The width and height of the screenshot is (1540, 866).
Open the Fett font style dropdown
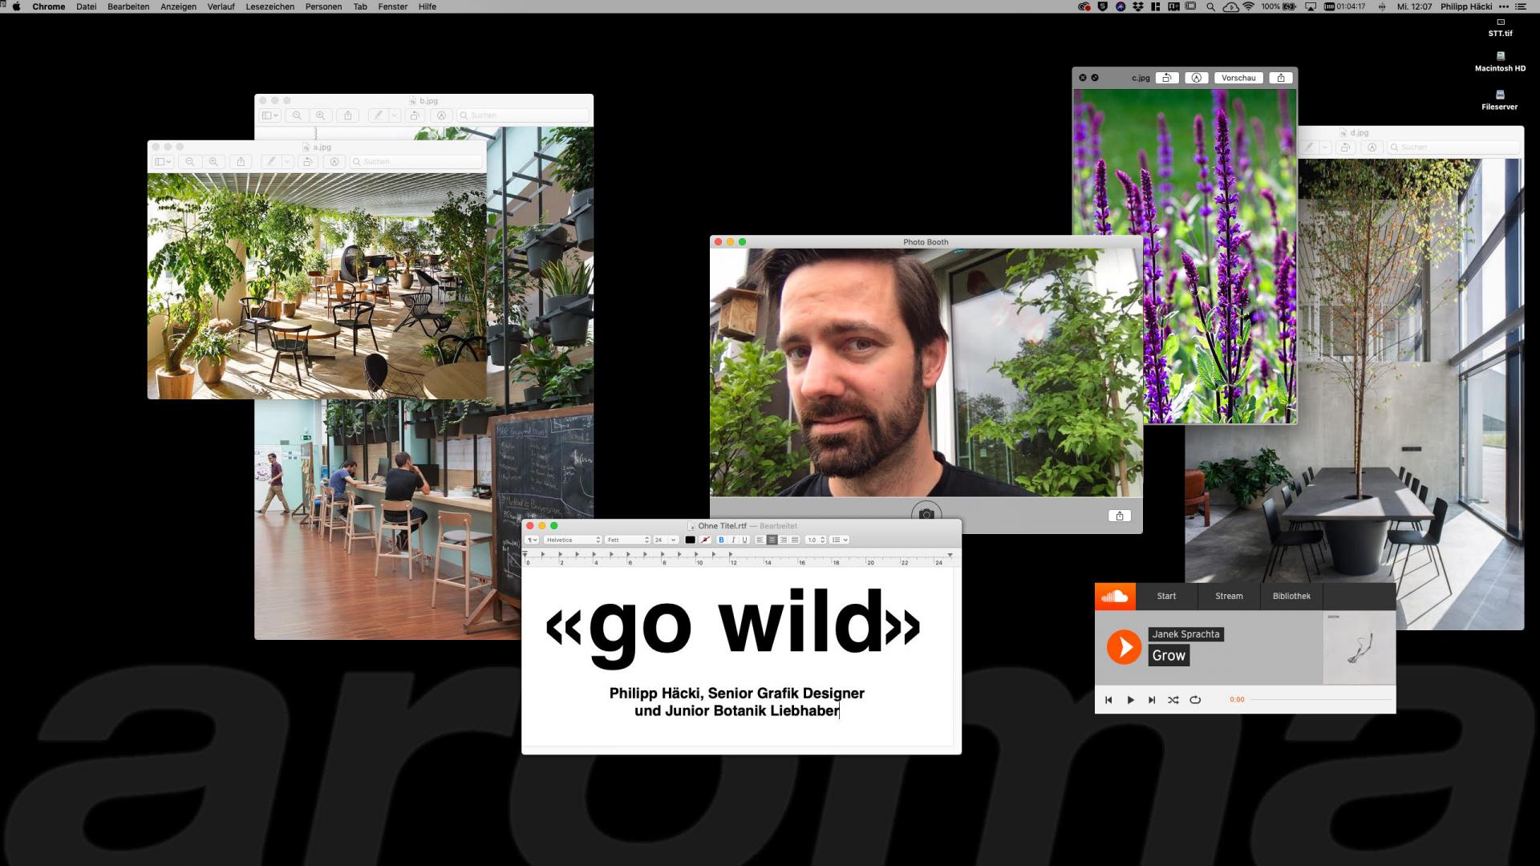coord(627,540)
